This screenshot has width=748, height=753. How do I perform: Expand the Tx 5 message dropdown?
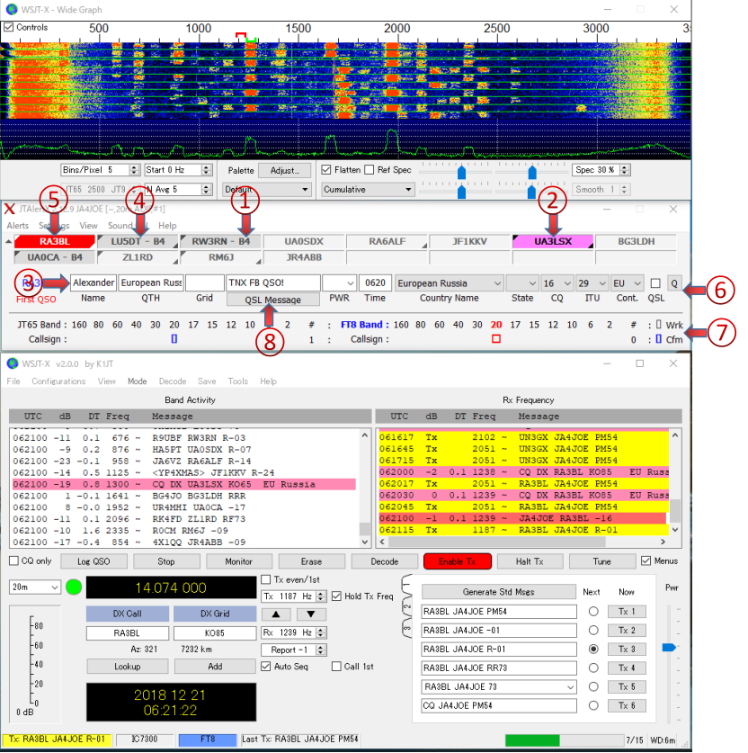[x=570, y=686]
